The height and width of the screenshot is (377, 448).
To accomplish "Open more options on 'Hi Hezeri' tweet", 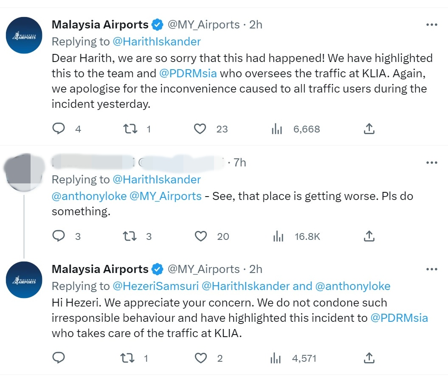I will [x=431, y=269].
